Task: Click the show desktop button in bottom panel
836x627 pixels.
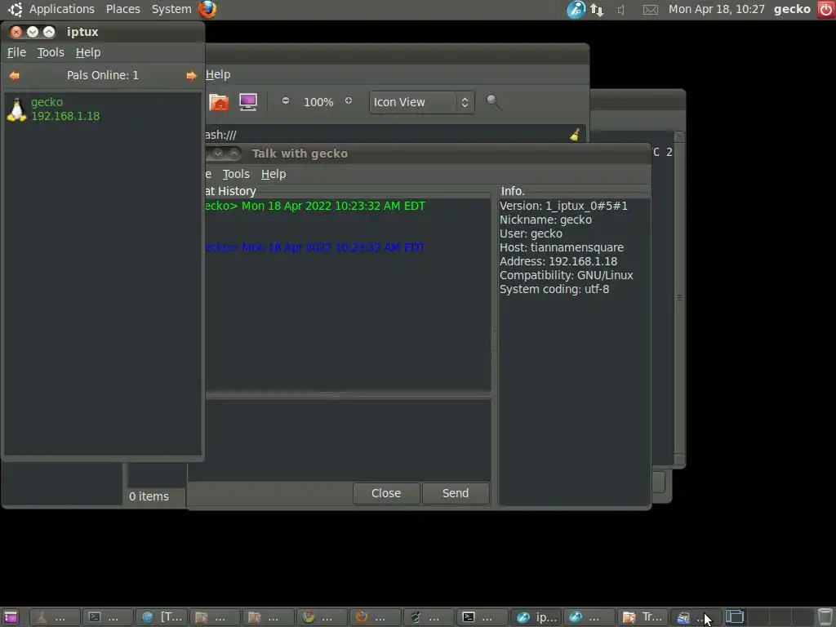Action: (11, 617)
